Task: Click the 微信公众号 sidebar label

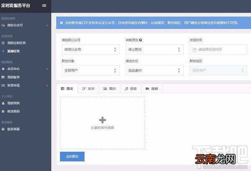Action: point(15,25)
